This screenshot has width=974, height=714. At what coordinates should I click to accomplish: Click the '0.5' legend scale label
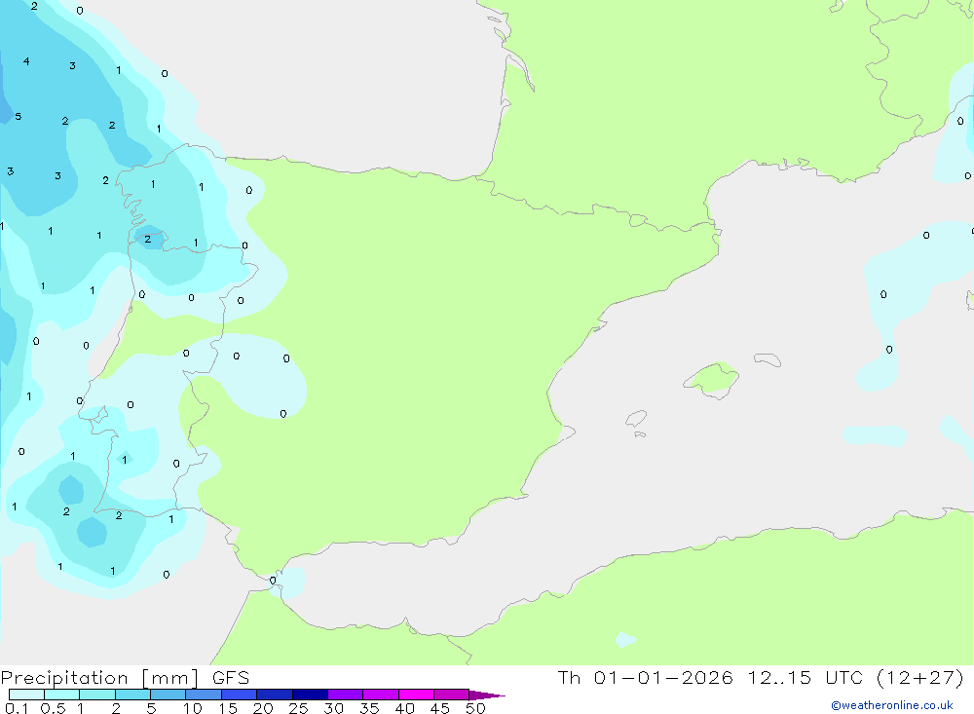53,708
